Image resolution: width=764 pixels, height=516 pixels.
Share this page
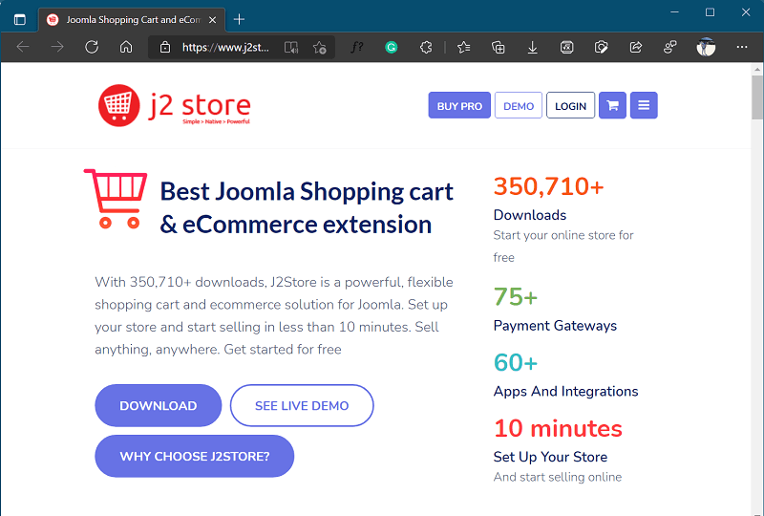click(635, 47)
